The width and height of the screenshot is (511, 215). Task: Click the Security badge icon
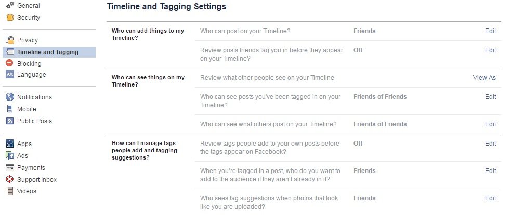[x=9, y=18]
